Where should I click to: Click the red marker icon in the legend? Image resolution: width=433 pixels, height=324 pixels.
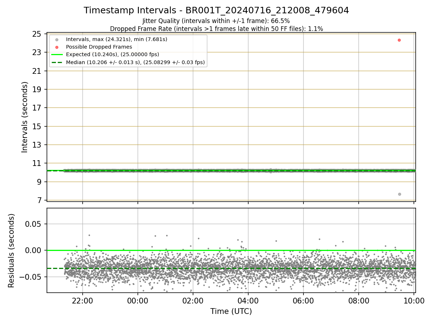57,47
